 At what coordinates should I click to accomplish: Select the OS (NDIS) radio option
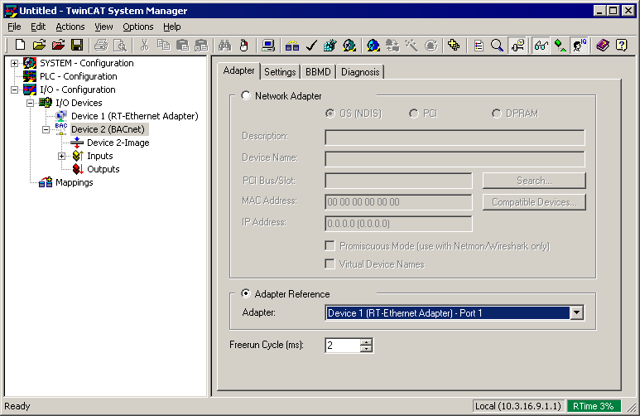(x=330, y=114)
